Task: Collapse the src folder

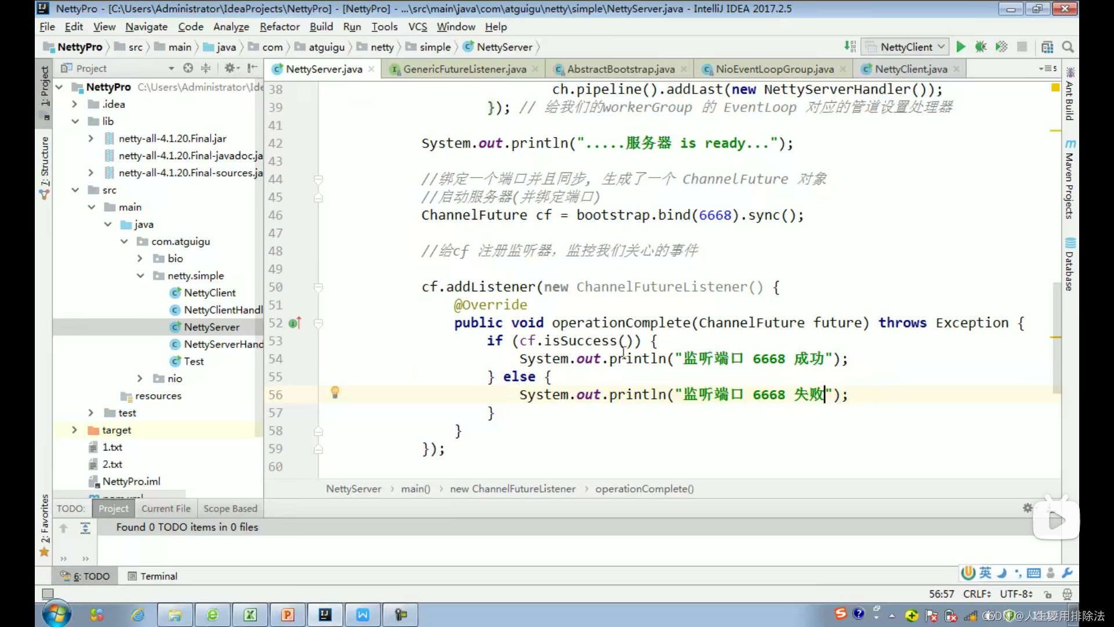Action: [x=75, y=190]
